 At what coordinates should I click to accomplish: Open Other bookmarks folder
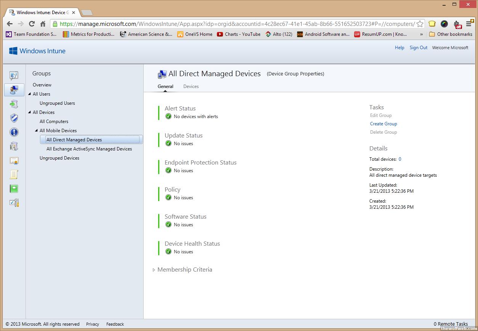[x=451, y=34]
